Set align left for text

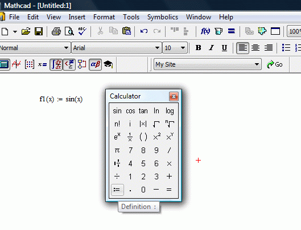[x=242, y=48]
